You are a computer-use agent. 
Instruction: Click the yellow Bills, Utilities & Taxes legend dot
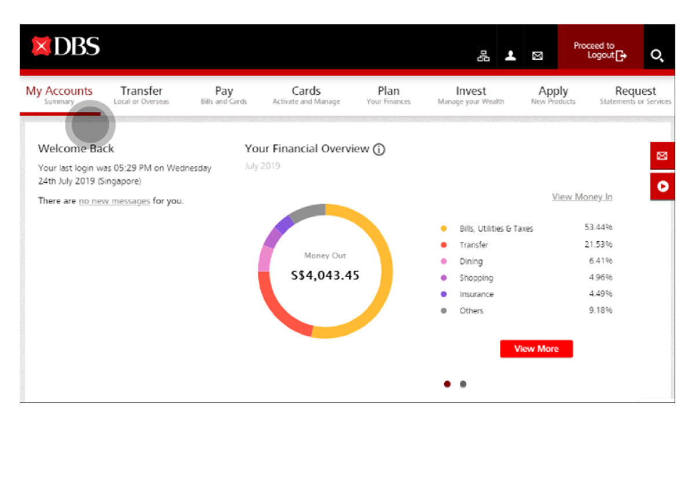(443, 228)
